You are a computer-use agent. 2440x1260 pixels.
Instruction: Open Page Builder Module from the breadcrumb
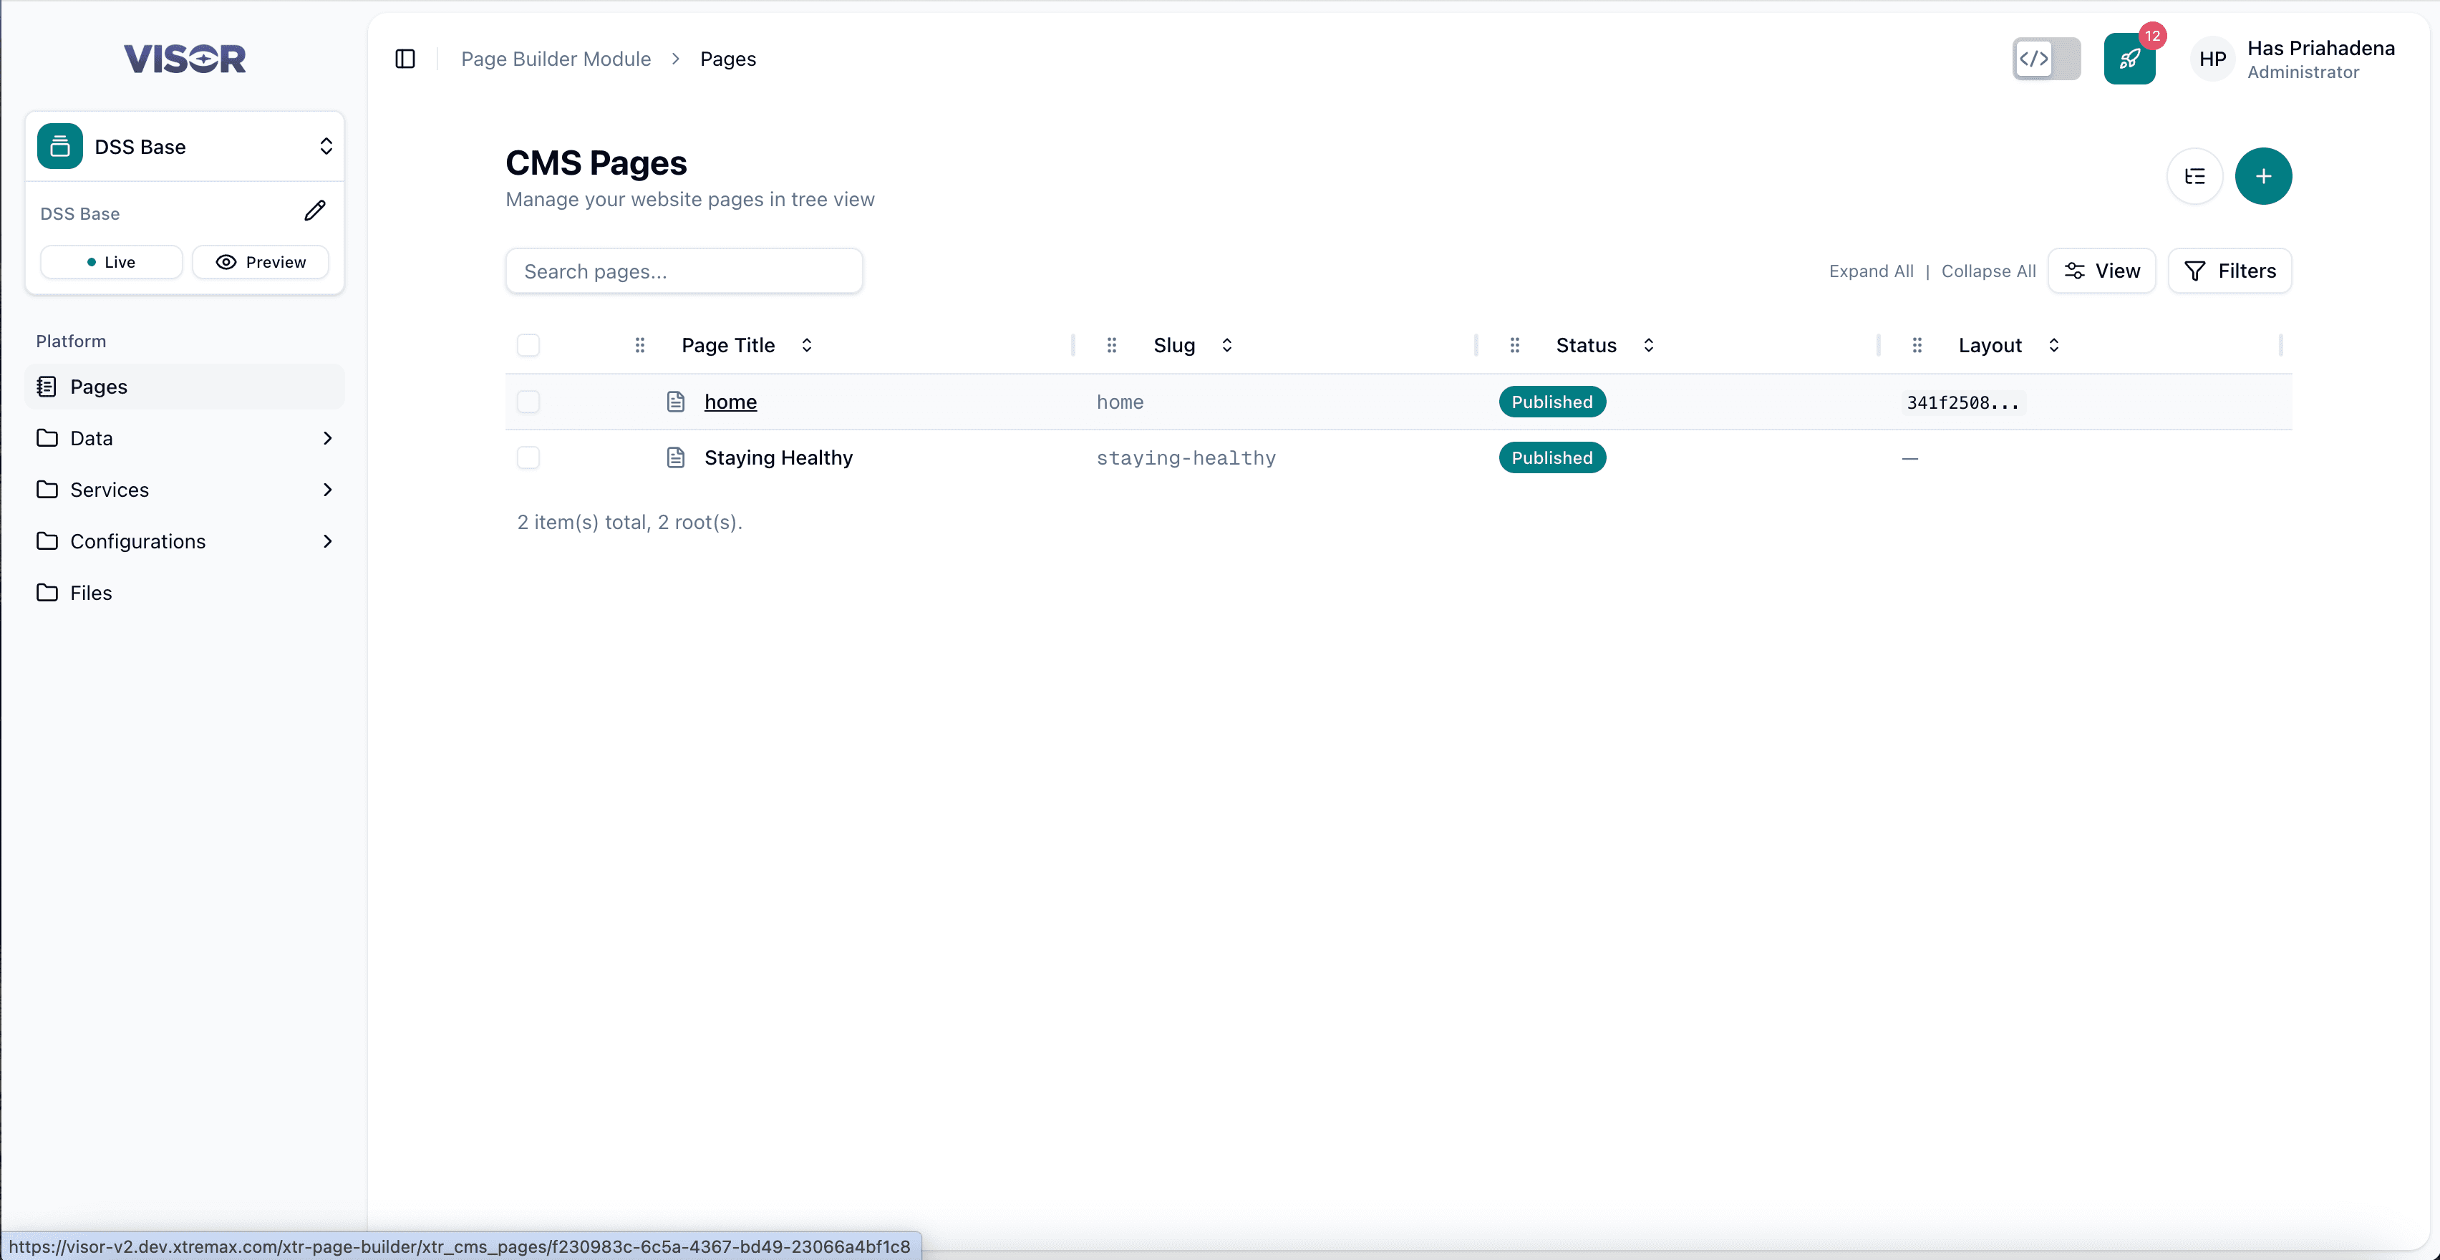(x=555, y=58)
